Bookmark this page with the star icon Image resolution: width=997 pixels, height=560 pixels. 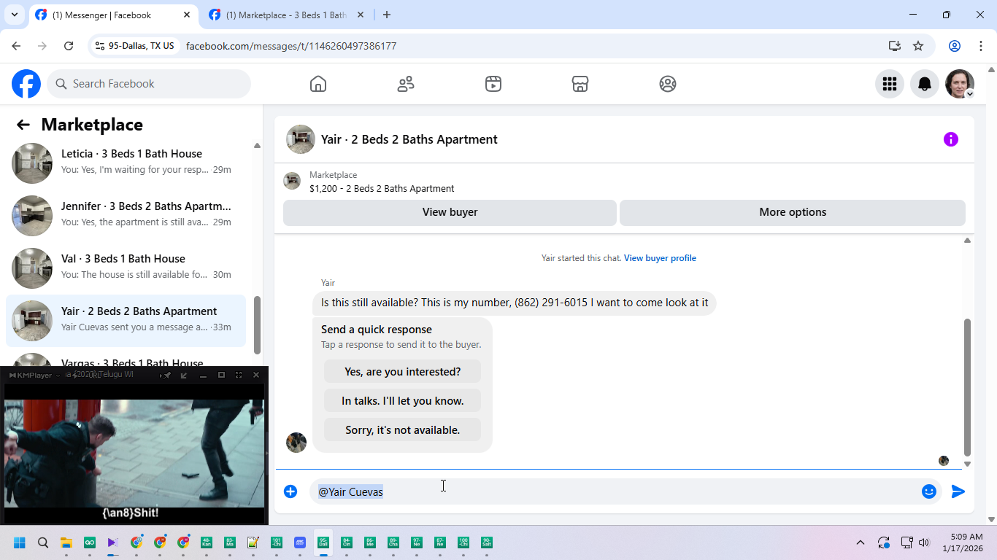point(918,46)
